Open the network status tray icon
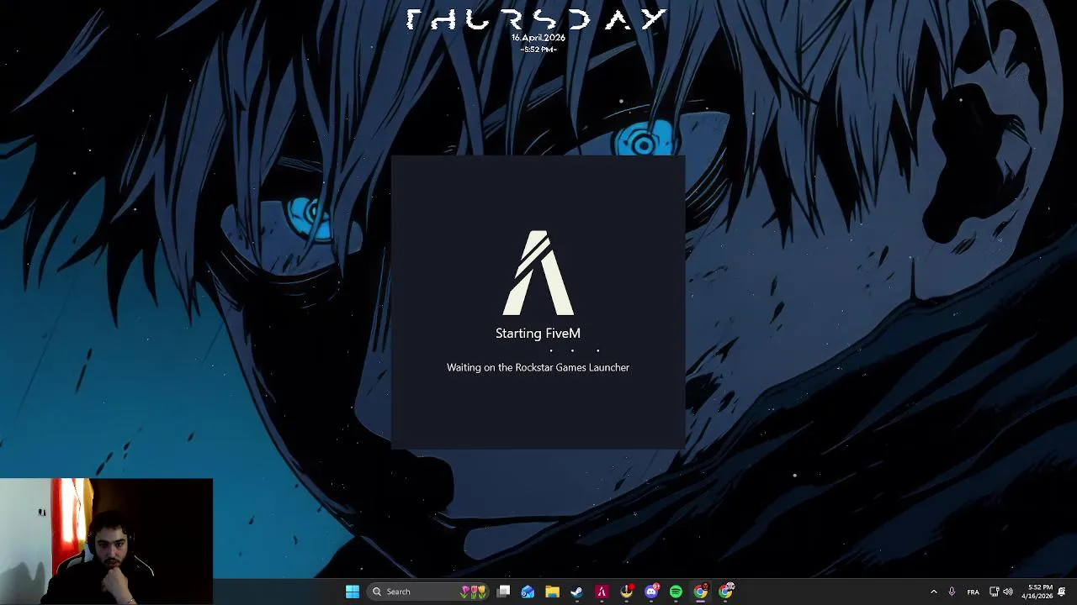1077x605 pixels. [x=994, y=592]
